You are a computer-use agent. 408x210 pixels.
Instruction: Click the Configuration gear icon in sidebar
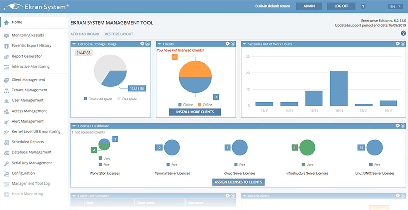pos(7,174)
